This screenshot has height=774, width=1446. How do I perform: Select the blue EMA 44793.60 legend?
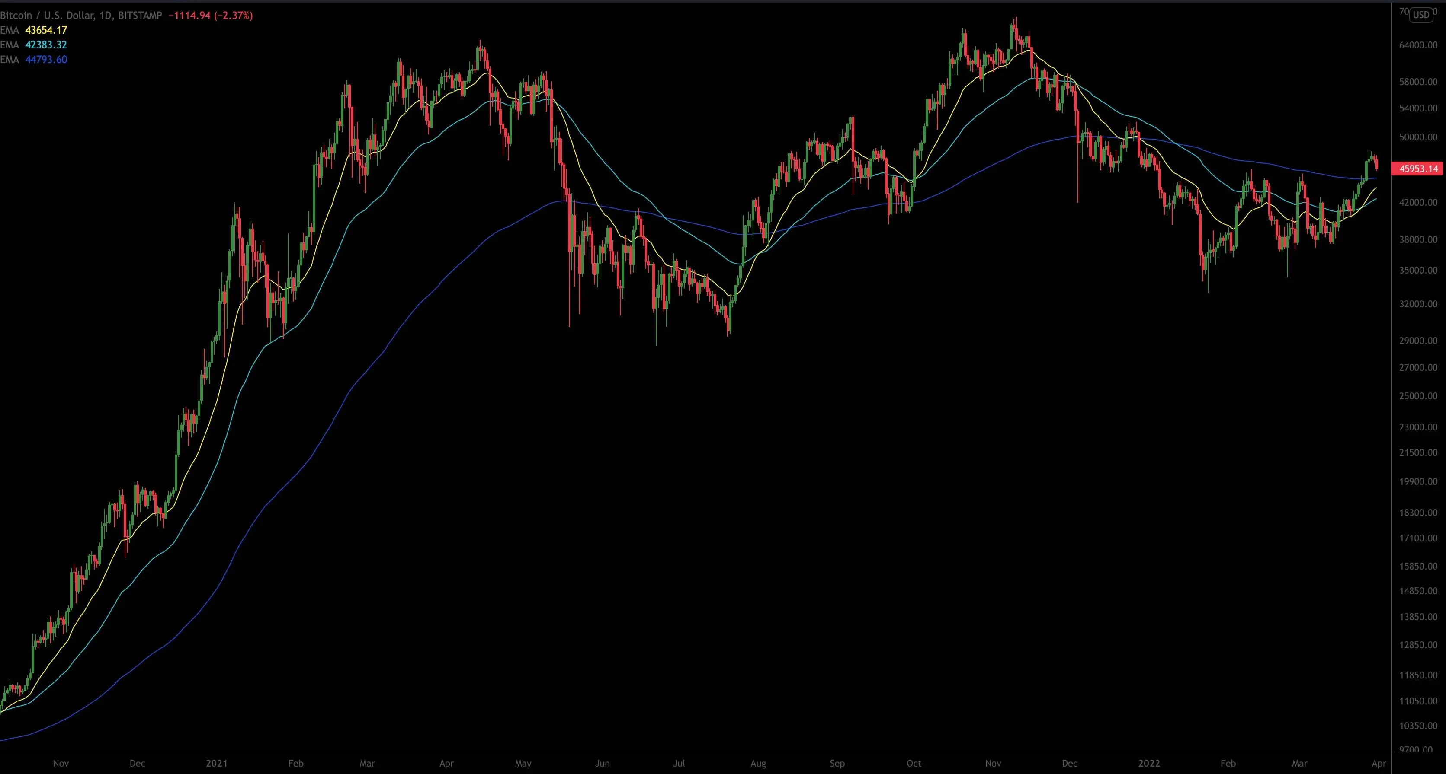[34, 60]
